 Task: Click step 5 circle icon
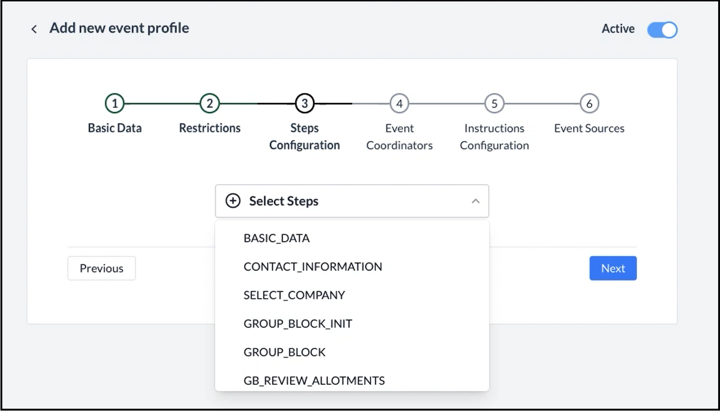click(x=494, y=103)
